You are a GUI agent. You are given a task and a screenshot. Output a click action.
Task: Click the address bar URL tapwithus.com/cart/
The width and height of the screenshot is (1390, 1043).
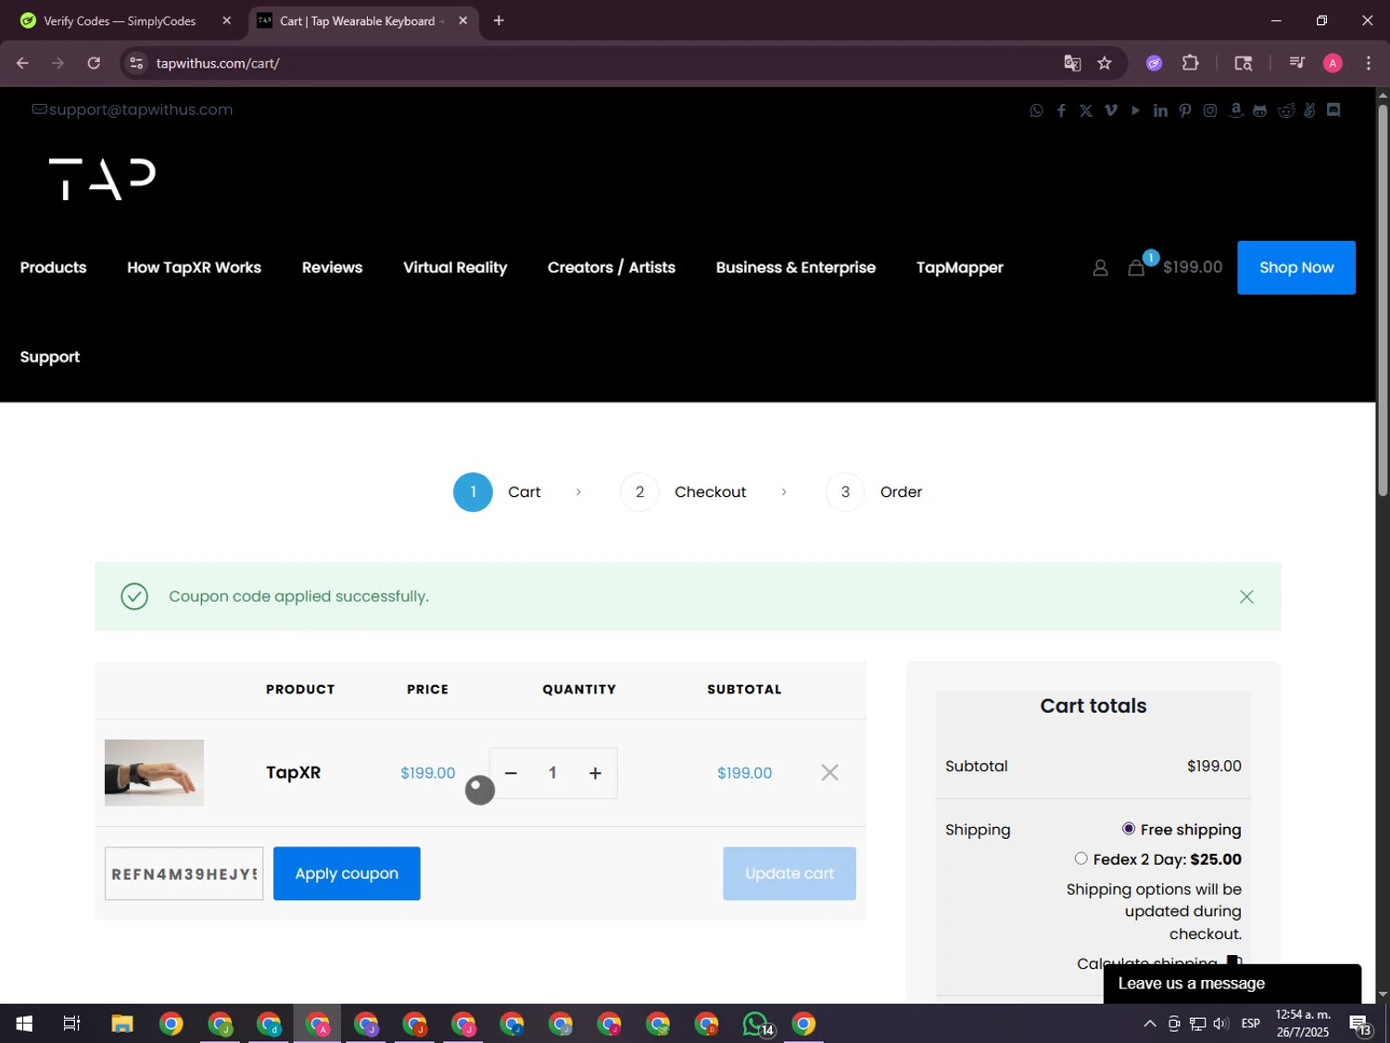(x=218, y=63)
